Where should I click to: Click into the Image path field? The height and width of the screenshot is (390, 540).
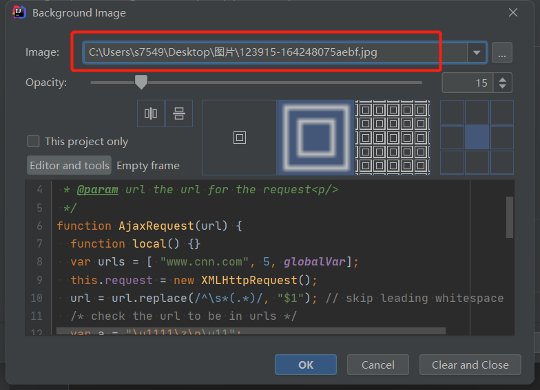click(x=276, y=52)
